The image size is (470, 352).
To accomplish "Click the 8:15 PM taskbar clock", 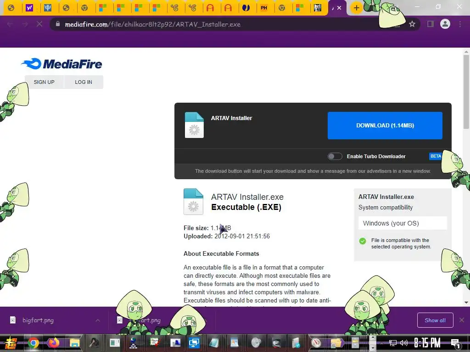I will click(427, 343).
